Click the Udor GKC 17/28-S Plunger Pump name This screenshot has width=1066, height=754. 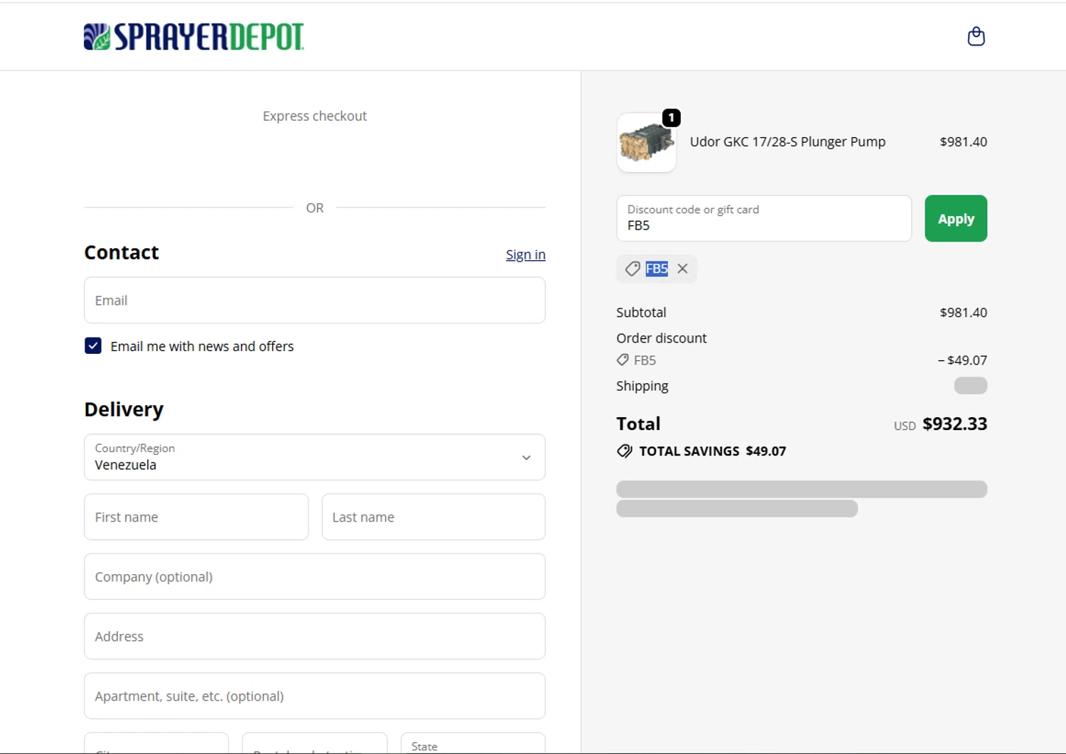787,141
